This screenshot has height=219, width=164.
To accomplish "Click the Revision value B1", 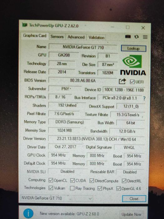I will [108, 56].
